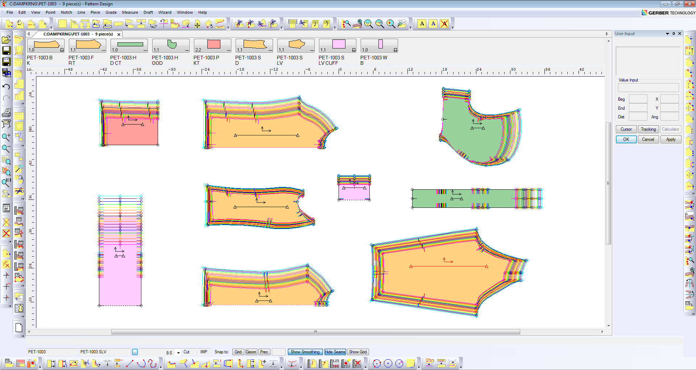Toggle Show Grid option
The image size is (696, 370).
(x=358, y=352)
